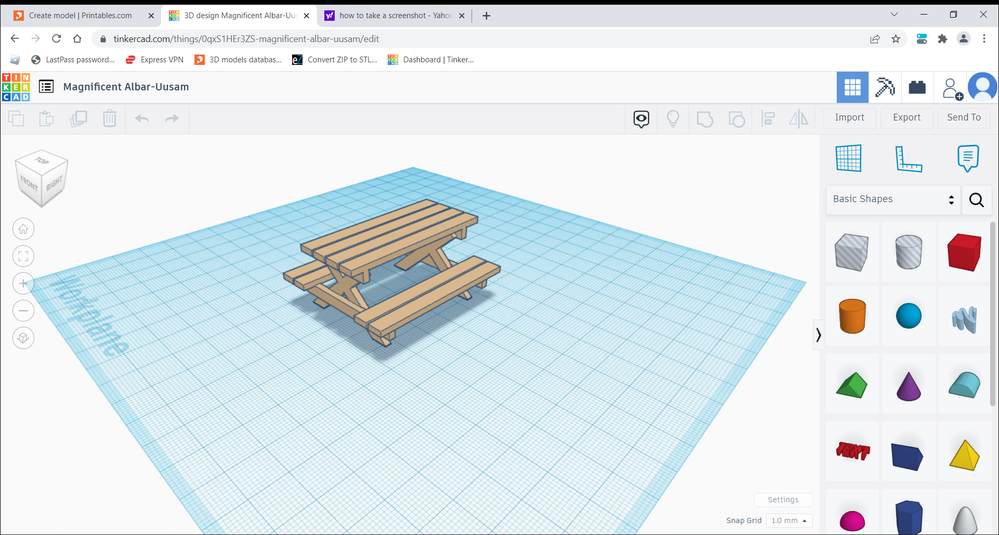999x535 pixels.
Task: Toggle the light bulb Show All button
Action: [x=673, y=118]
